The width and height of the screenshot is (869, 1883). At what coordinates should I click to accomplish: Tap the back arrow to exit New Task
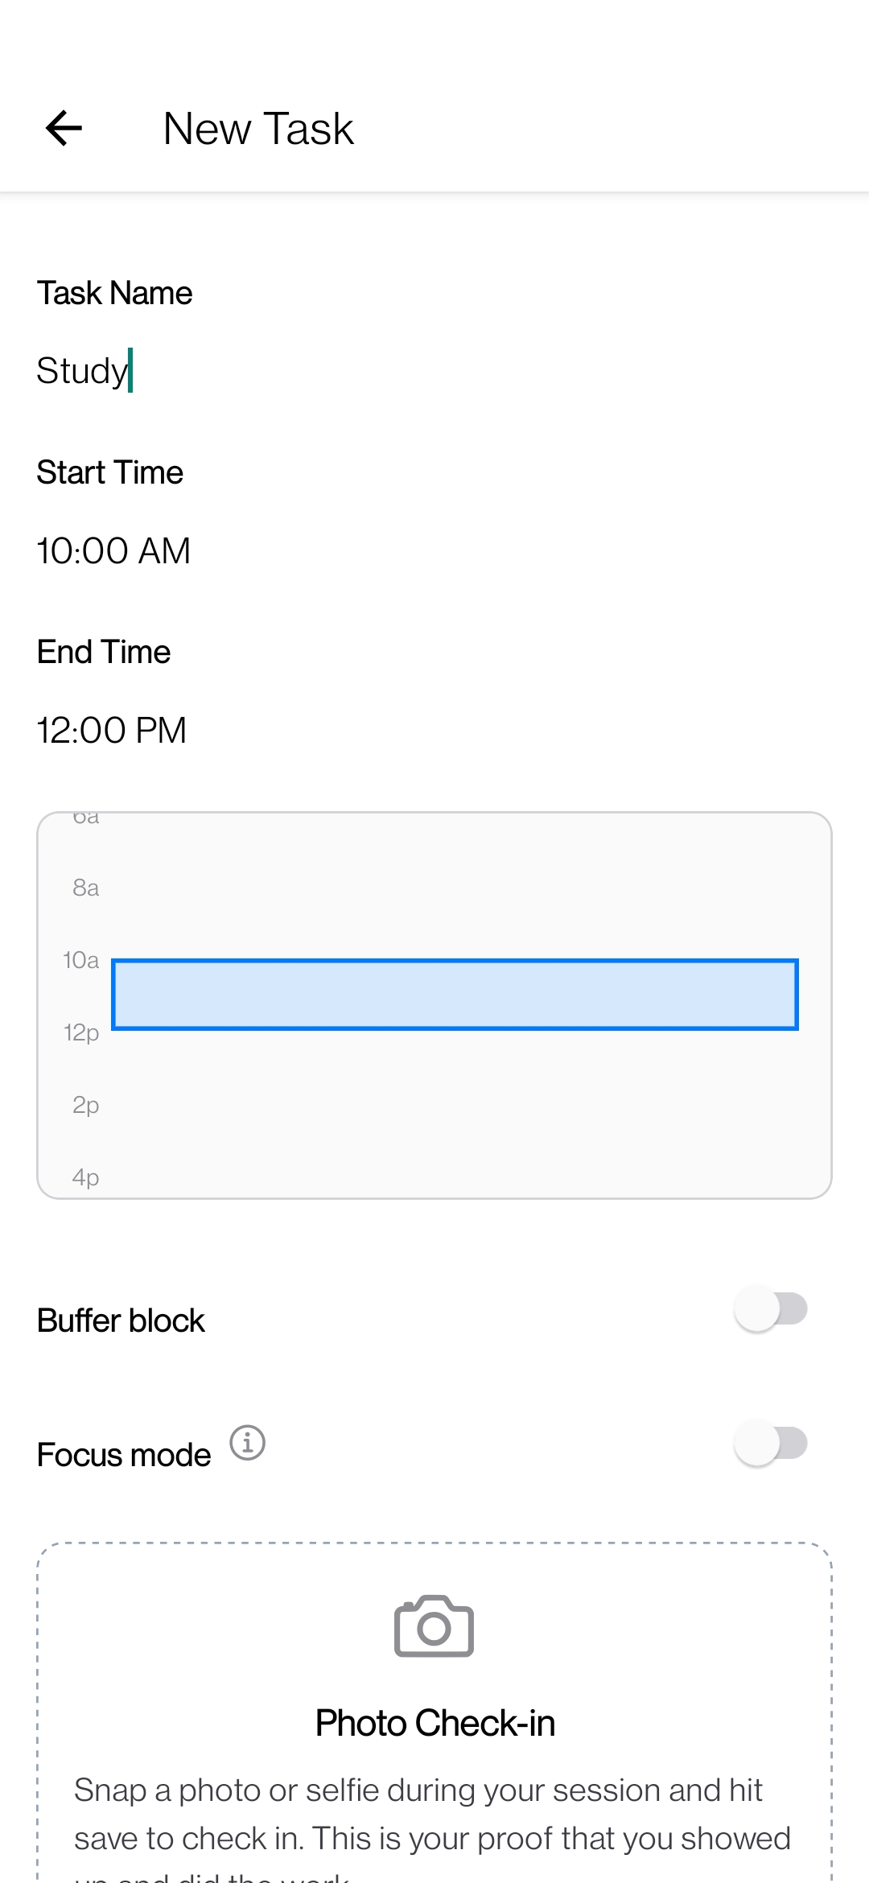click(x=64, y=127)
